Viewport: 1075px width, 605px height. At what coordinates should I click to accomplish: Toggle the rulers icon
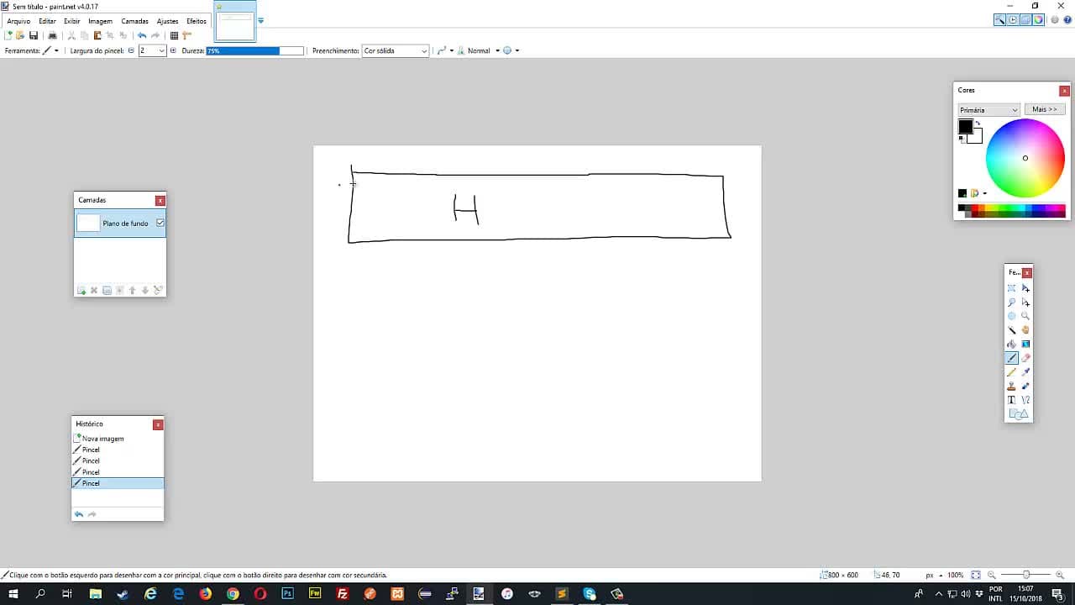186,35
